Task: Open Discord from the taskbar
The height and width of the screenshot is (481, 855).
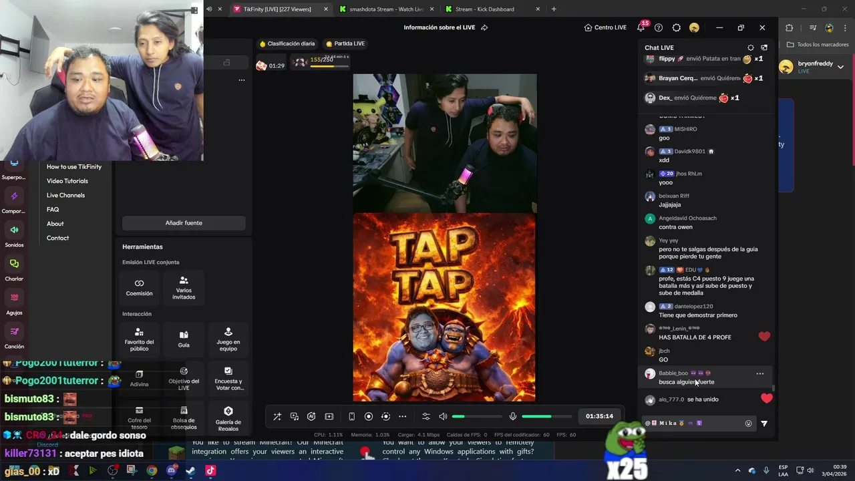Action: coord(171,470)
